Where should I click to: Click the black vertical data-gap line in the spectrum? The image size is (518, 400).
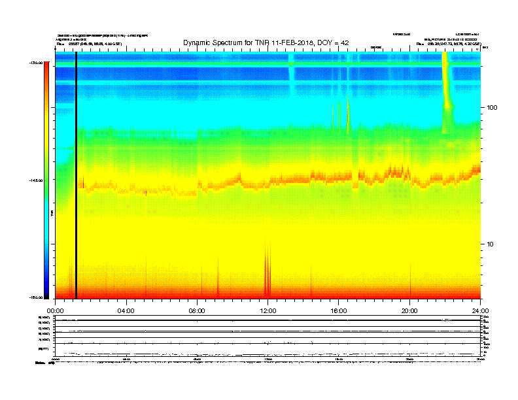[76, 175]
